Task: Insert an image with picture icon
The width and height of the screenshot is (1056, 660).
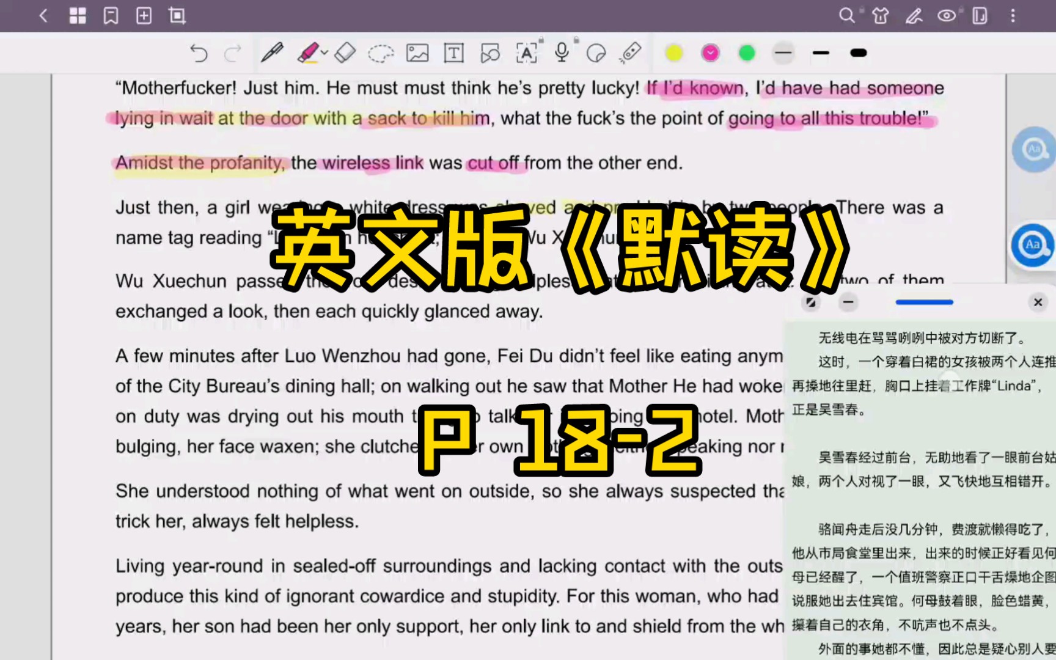Action: point(417,53)
